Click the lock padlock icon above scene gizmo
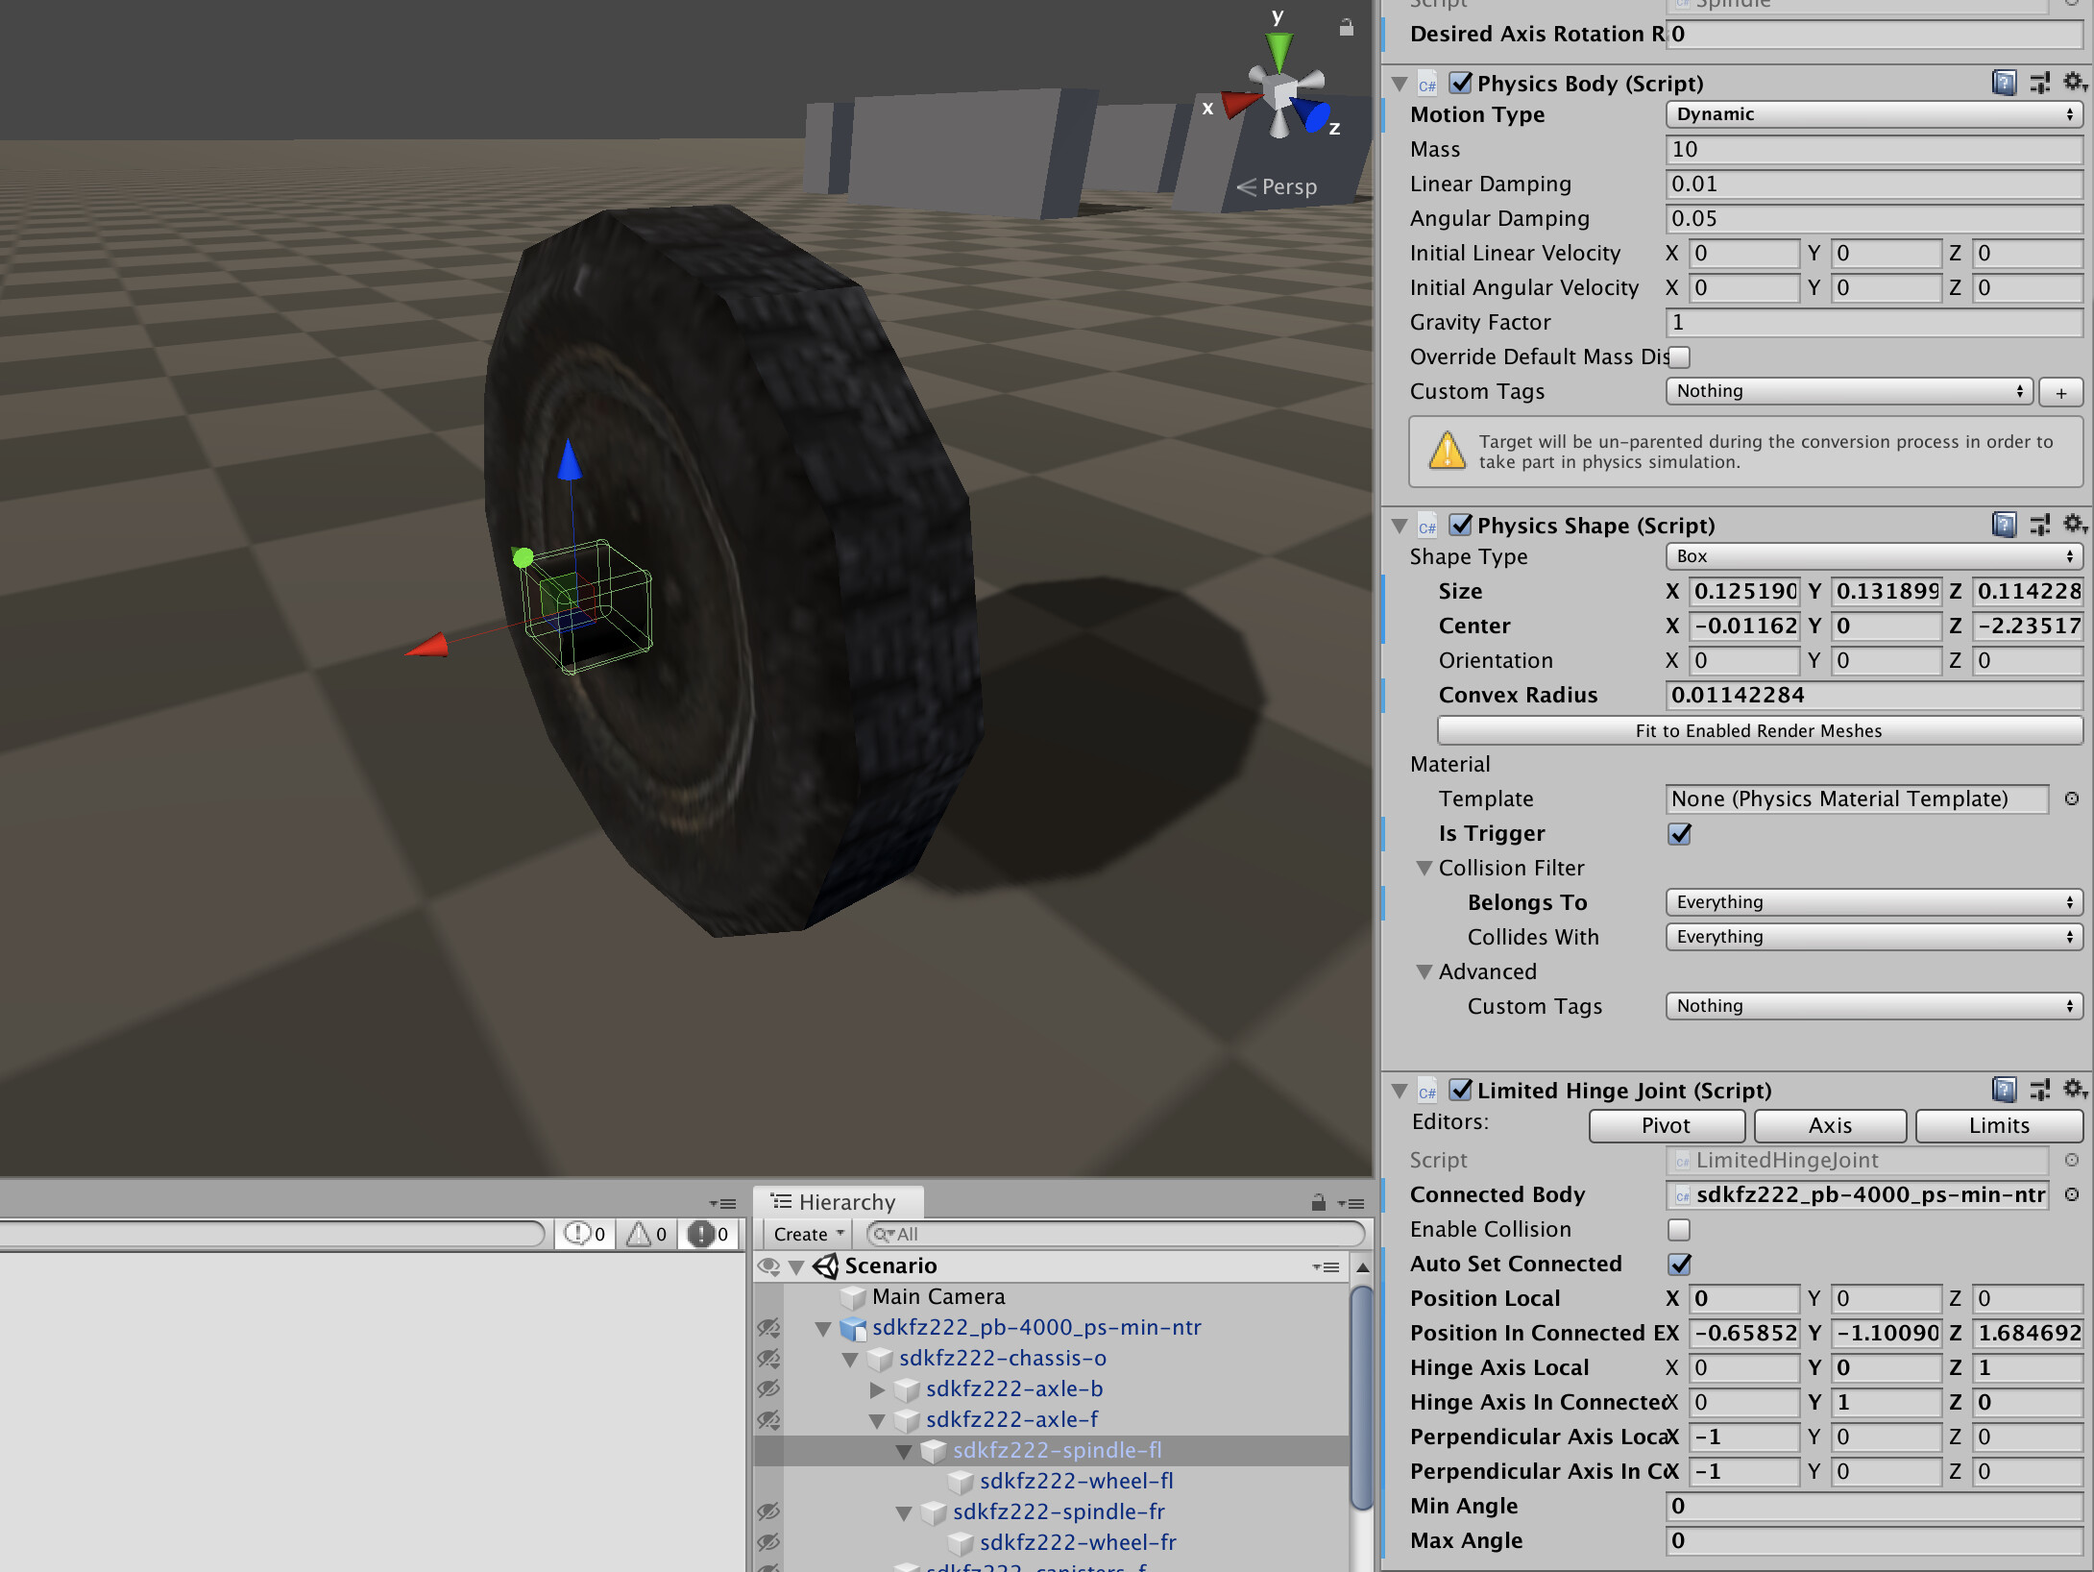2094x1572 pixels. coord(1347,28)
